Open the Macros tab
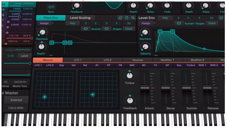 (48, 60)
